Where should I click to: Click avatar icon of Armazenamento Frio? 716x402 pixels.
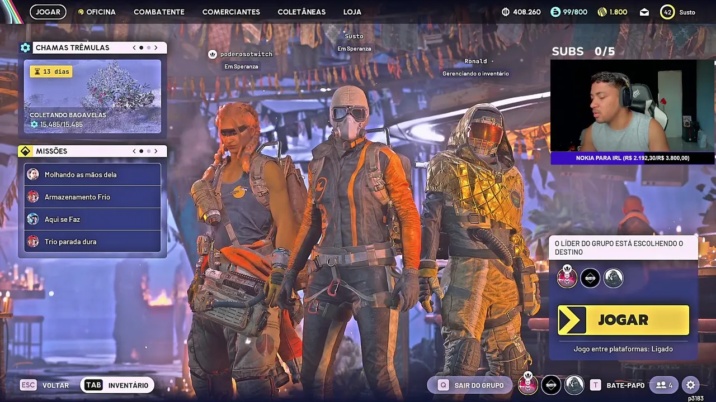[33, 197]
